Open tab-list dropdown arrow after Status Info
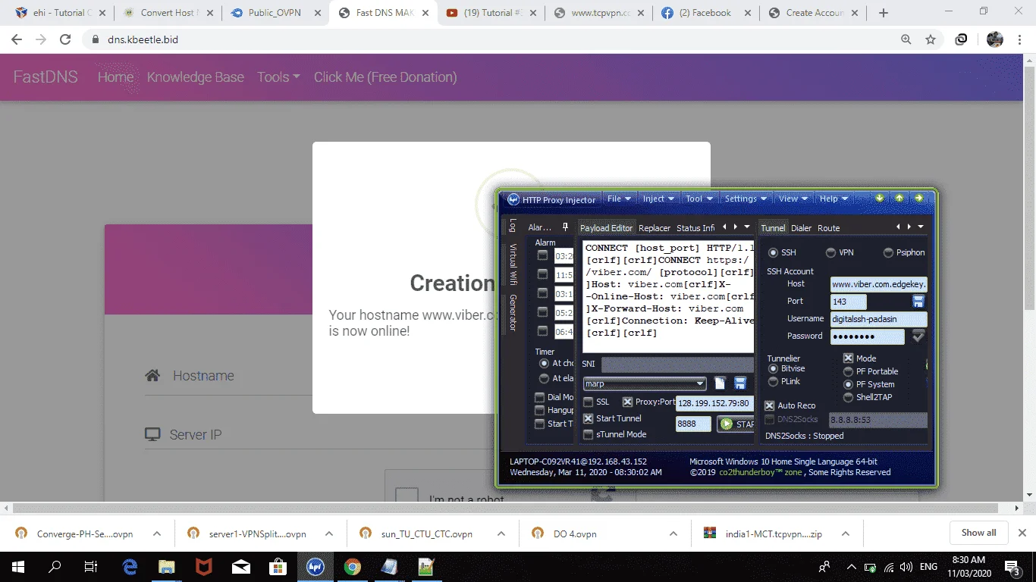 (x=747, y=227)
